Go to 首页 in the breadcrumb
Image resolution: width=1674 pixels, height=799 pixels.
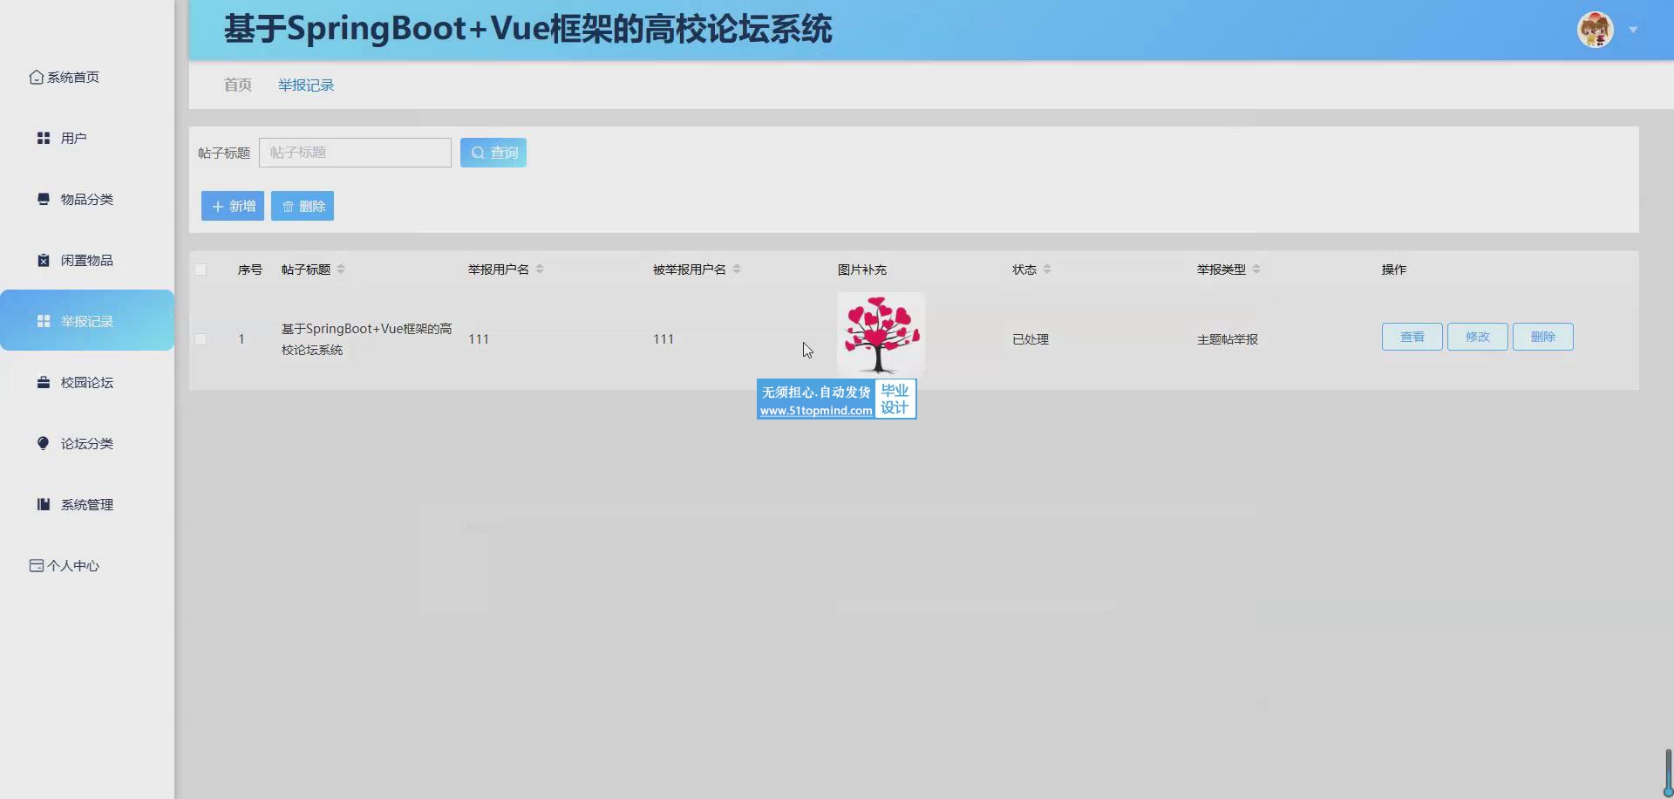[237, 85]
